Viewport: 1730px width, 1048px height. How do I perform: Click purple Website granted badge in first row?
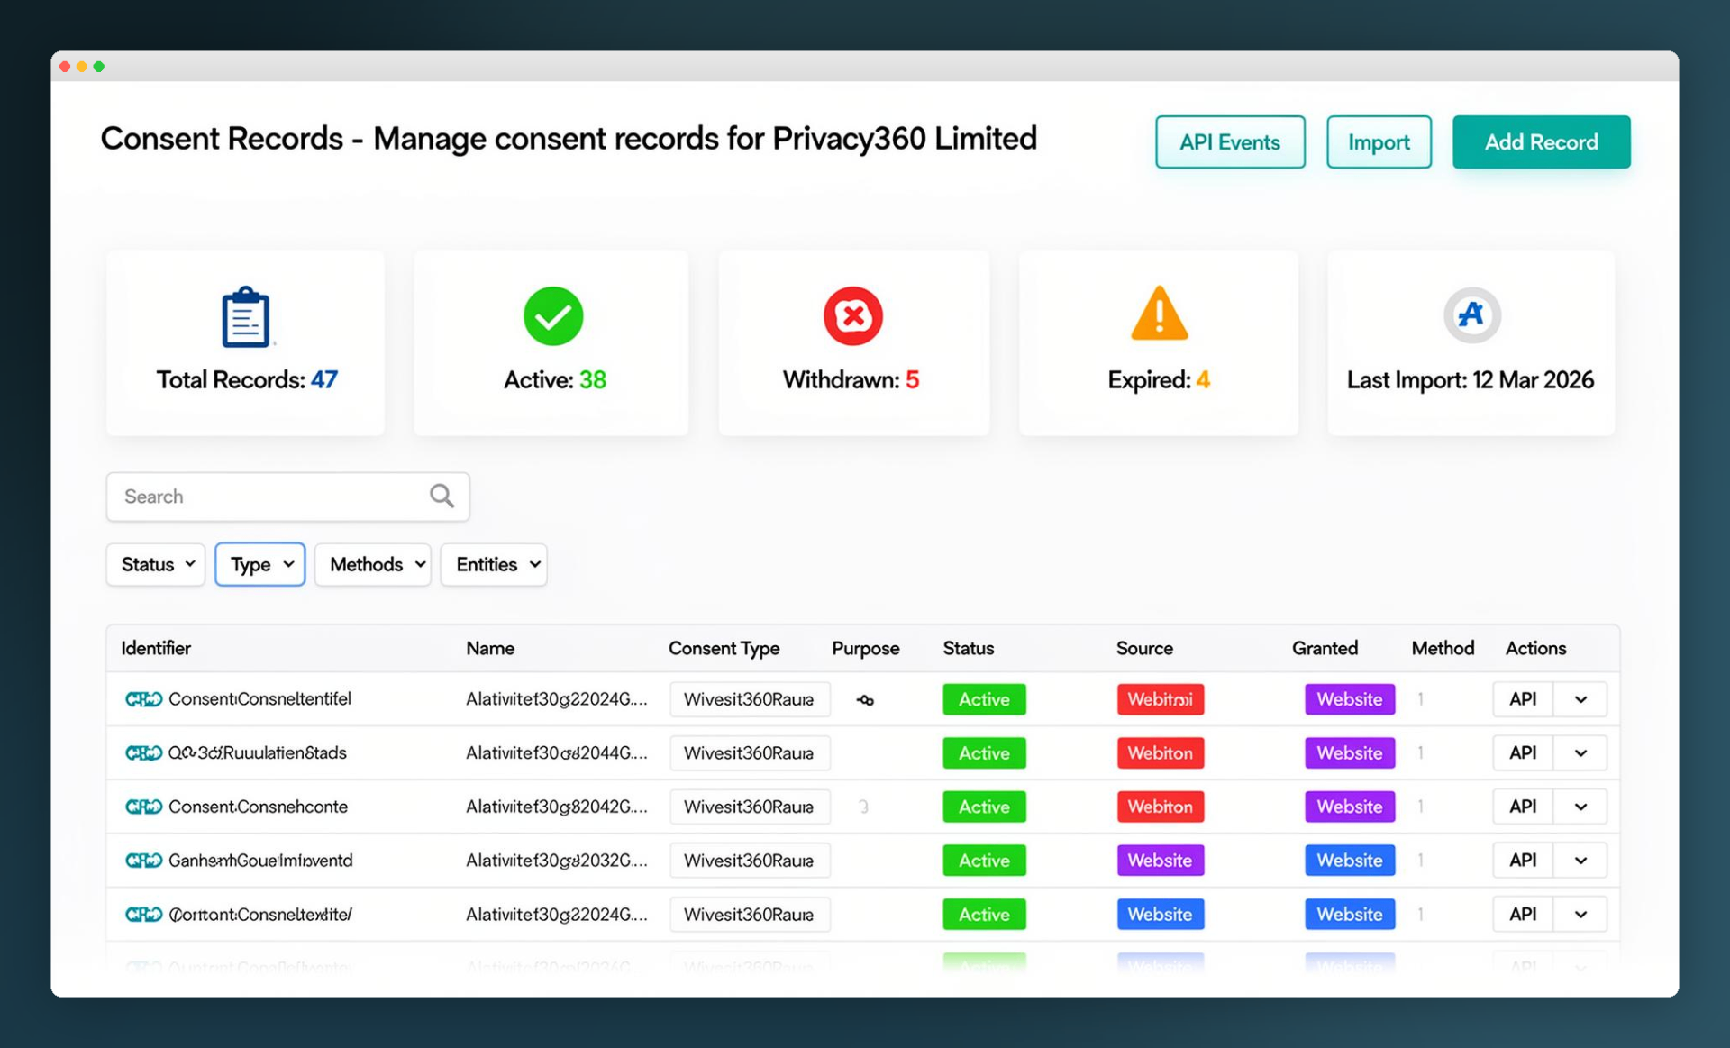coord(1350,699)
